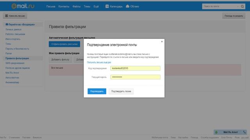Click Настройки footer link

click(x=183, y=137)
